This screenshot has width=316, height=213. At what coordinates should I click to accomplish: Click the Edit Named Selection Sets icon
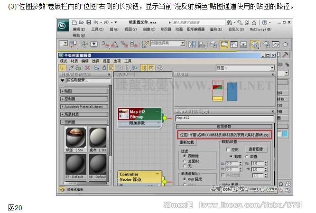(145, 44)
